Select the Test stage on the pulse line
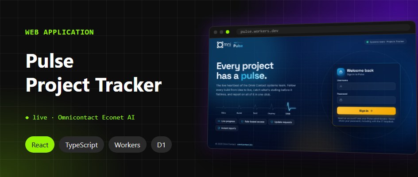This screenshot has width=418, height=177. tap(255, 113)
